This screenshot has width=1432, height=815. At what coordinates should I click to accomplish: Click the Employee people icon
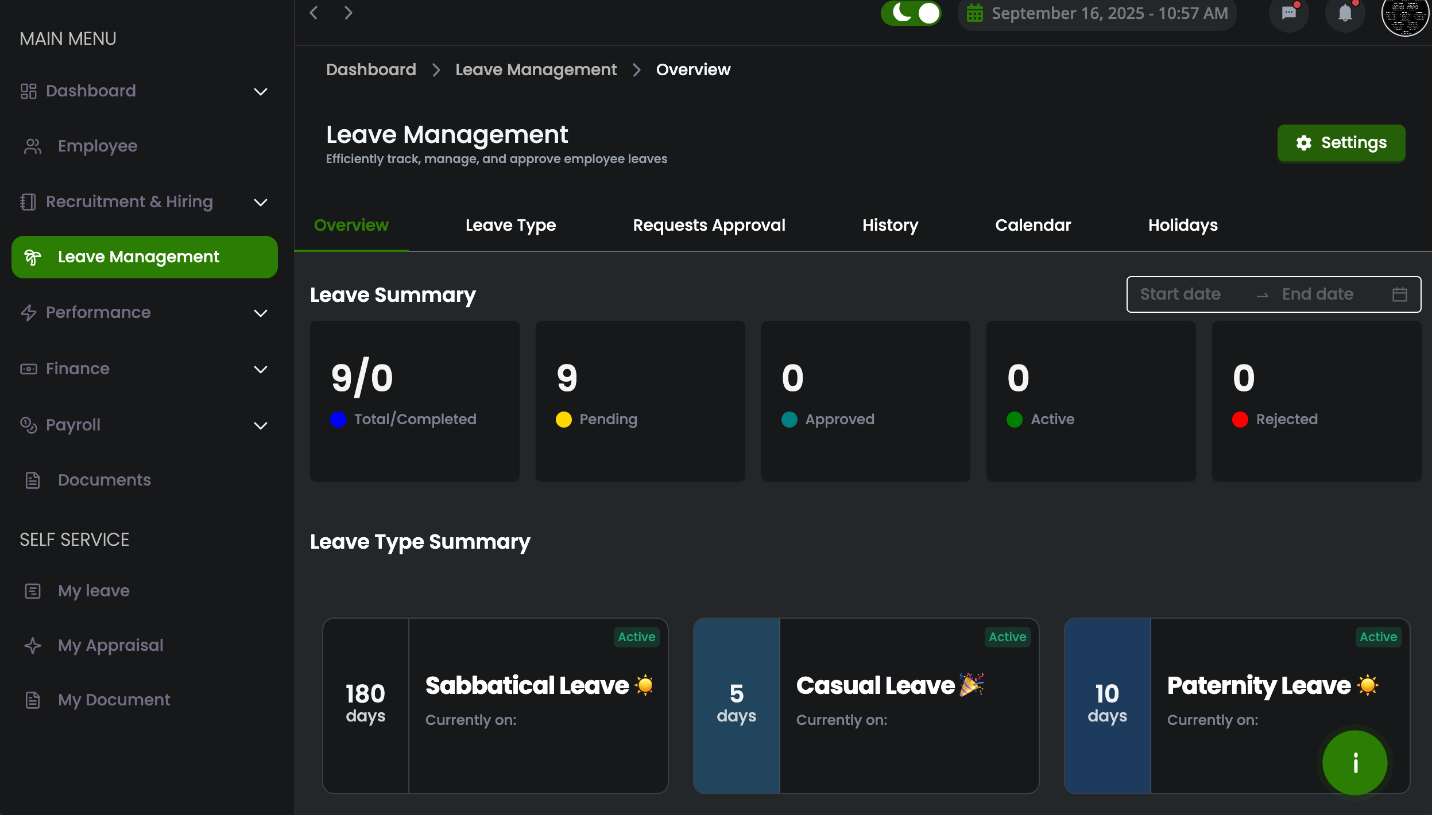[x=33, y=146]
